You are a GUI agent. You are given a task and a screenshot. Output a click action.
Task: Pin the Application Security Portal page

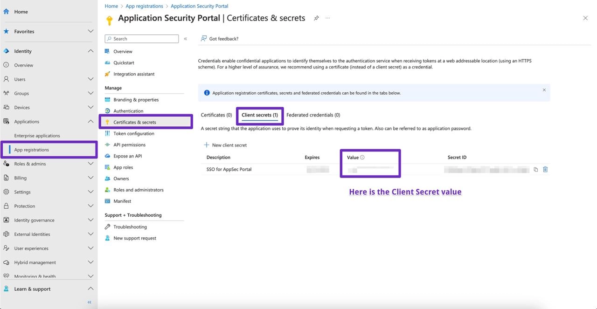tap(316, 18)
